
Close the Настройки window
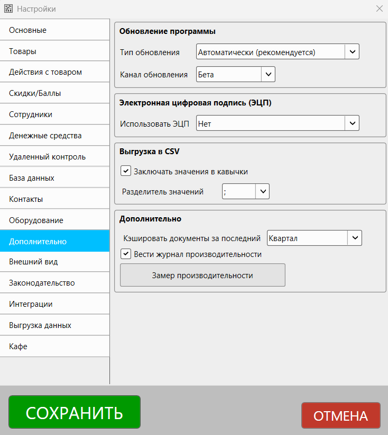click(379, 8)
